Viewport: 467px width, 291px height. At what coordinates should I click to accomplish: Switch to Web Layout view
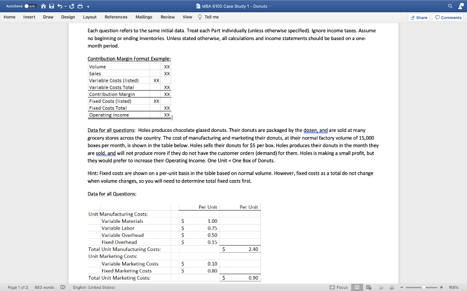click(368, 287)
